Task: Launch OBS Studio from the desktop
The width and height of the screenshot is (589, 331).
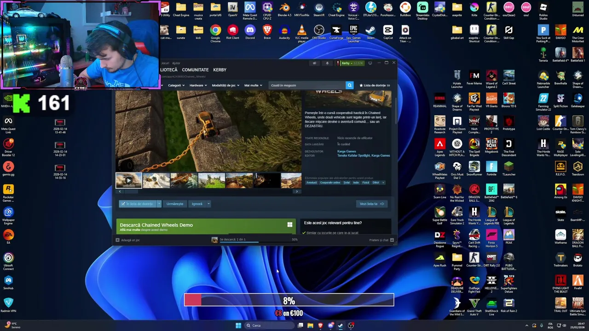Action: [x=319, y=33]
